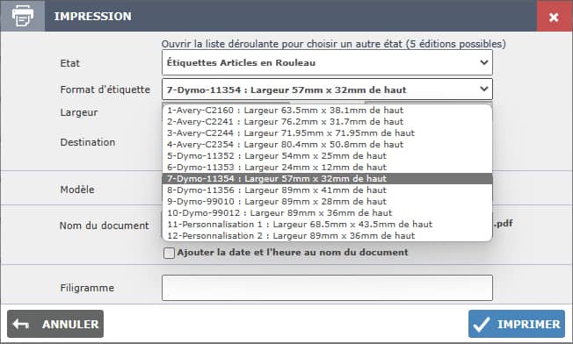Viewport: 573px width, 344px height.
Task: Click the Annuler button
Action: [x=55, y=324]
